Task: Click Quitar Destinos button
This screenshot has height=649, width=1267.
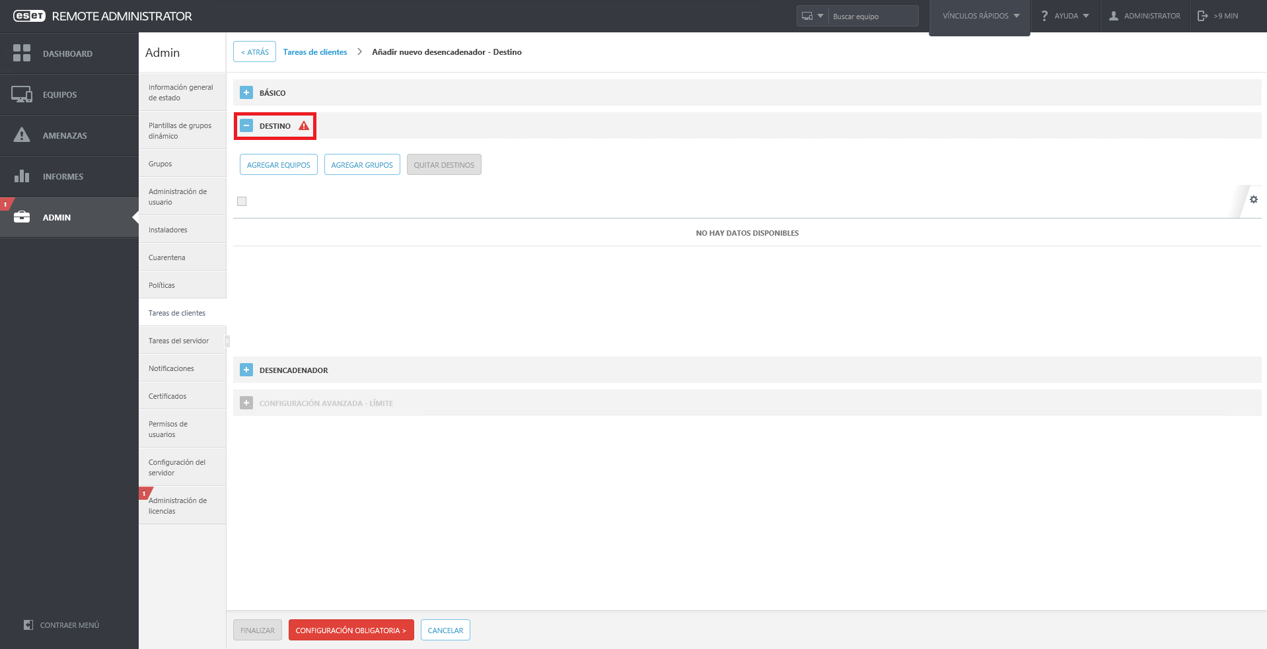Action: point(444,164)
